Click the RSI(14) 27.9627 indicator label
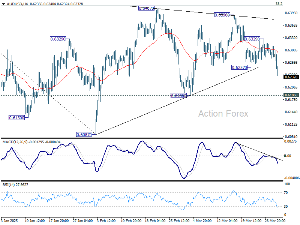 tap(15, 184)
